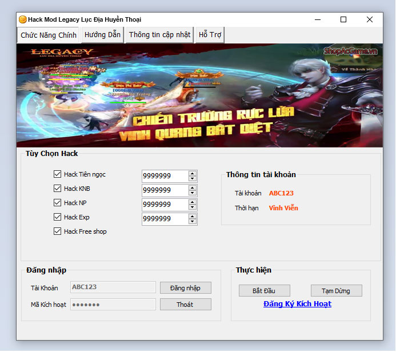This screenshot has width=396, height=352.
Task: Maximize the Hack Mod Legacy window
Action: coord(343,19)
